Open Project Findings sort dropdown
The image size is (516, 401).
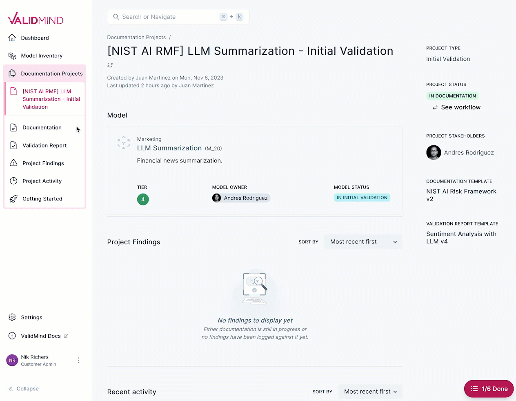tap(363, 242)
